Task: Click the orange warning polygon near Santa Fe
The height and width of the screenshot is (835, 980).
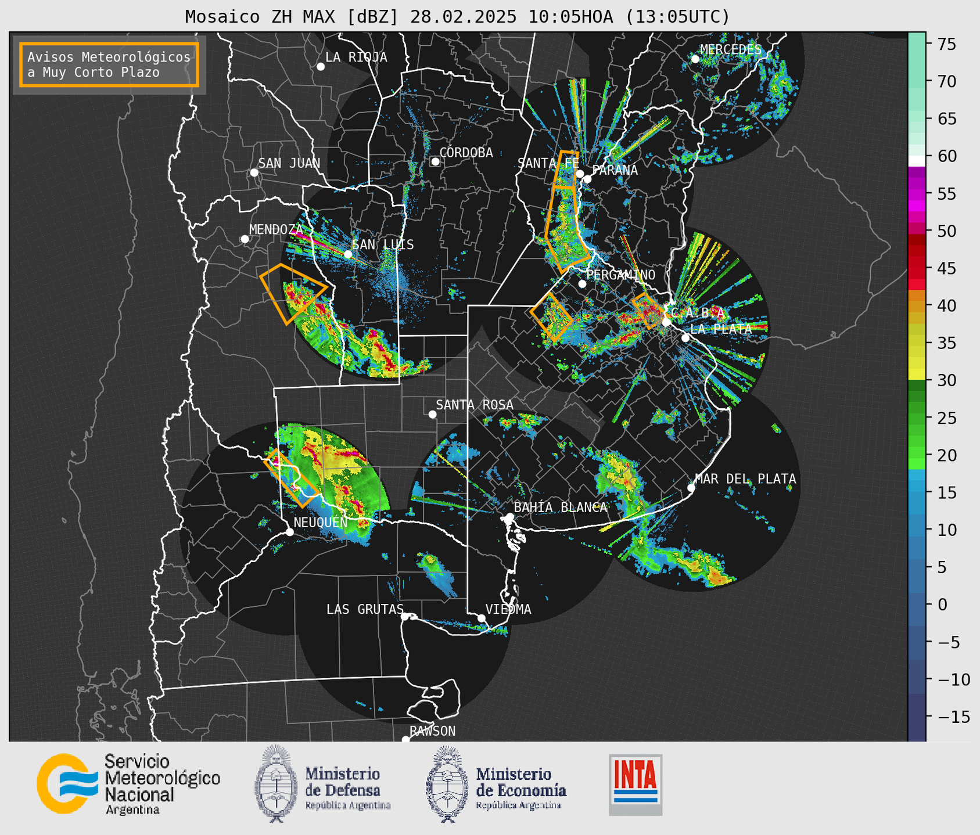Action: click(x=566, y=212)
